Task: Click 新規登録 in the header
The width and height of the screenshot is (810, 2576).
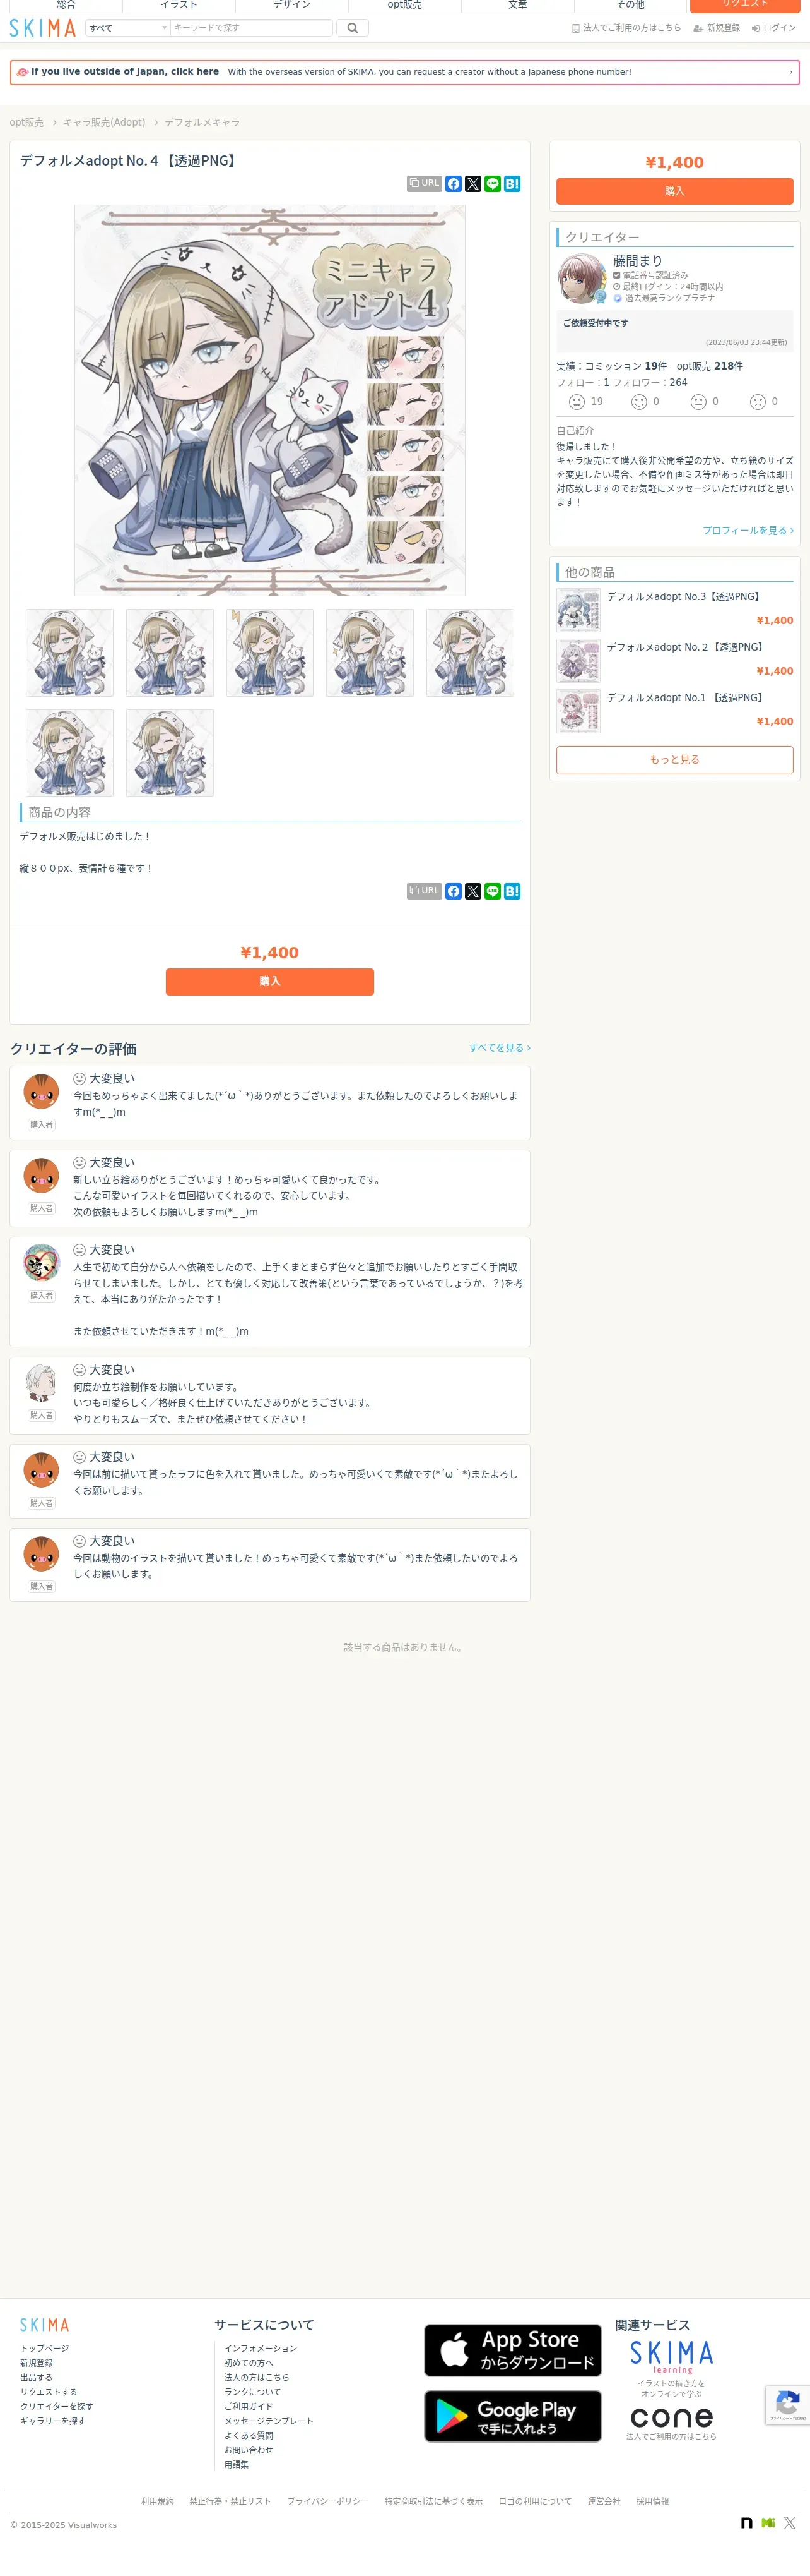Action: [717, 28]
